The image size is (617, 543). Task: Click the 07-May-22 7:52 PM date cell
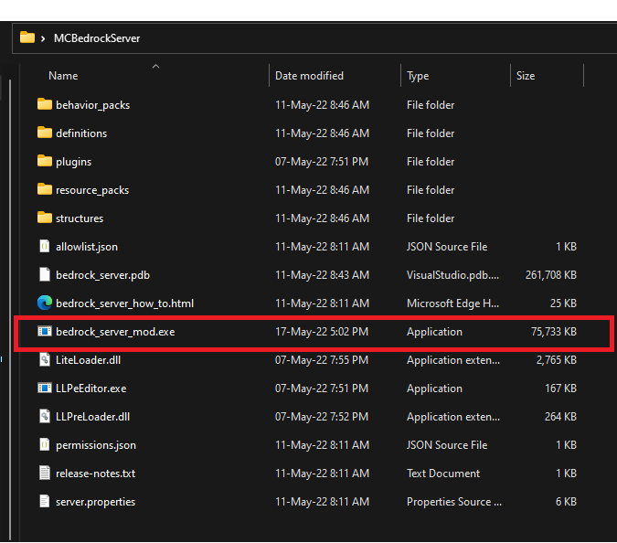coord(322,417)
